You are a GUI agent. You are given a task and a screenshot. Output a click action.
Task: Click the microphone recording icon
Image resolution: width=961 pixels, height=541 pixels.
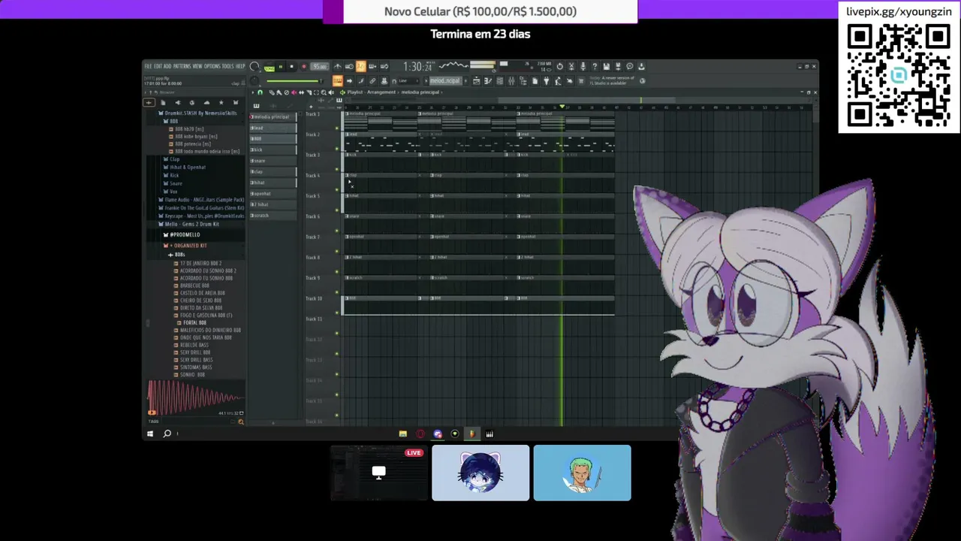(583, 66)
